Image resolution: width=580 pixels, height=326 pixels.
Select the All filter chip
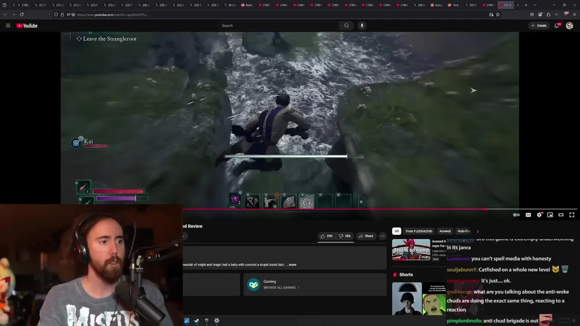[396, 231]
